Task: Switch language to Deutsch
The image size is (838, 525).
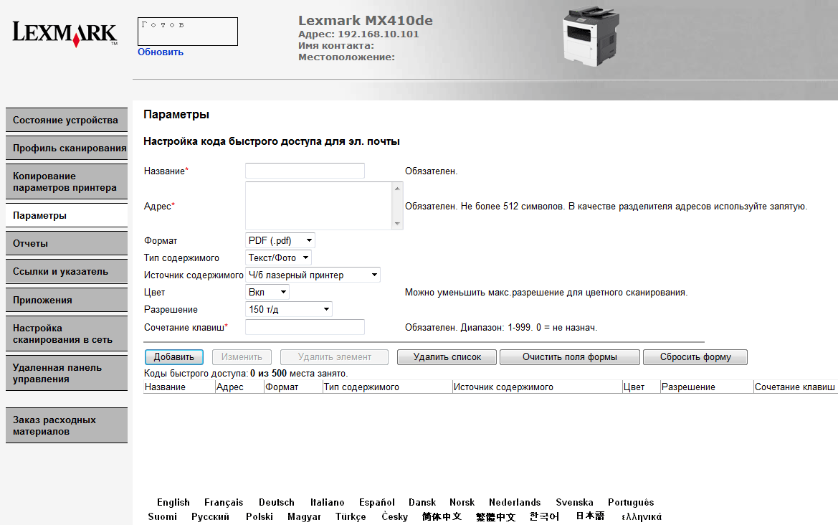Action: [x=276, y=502]
